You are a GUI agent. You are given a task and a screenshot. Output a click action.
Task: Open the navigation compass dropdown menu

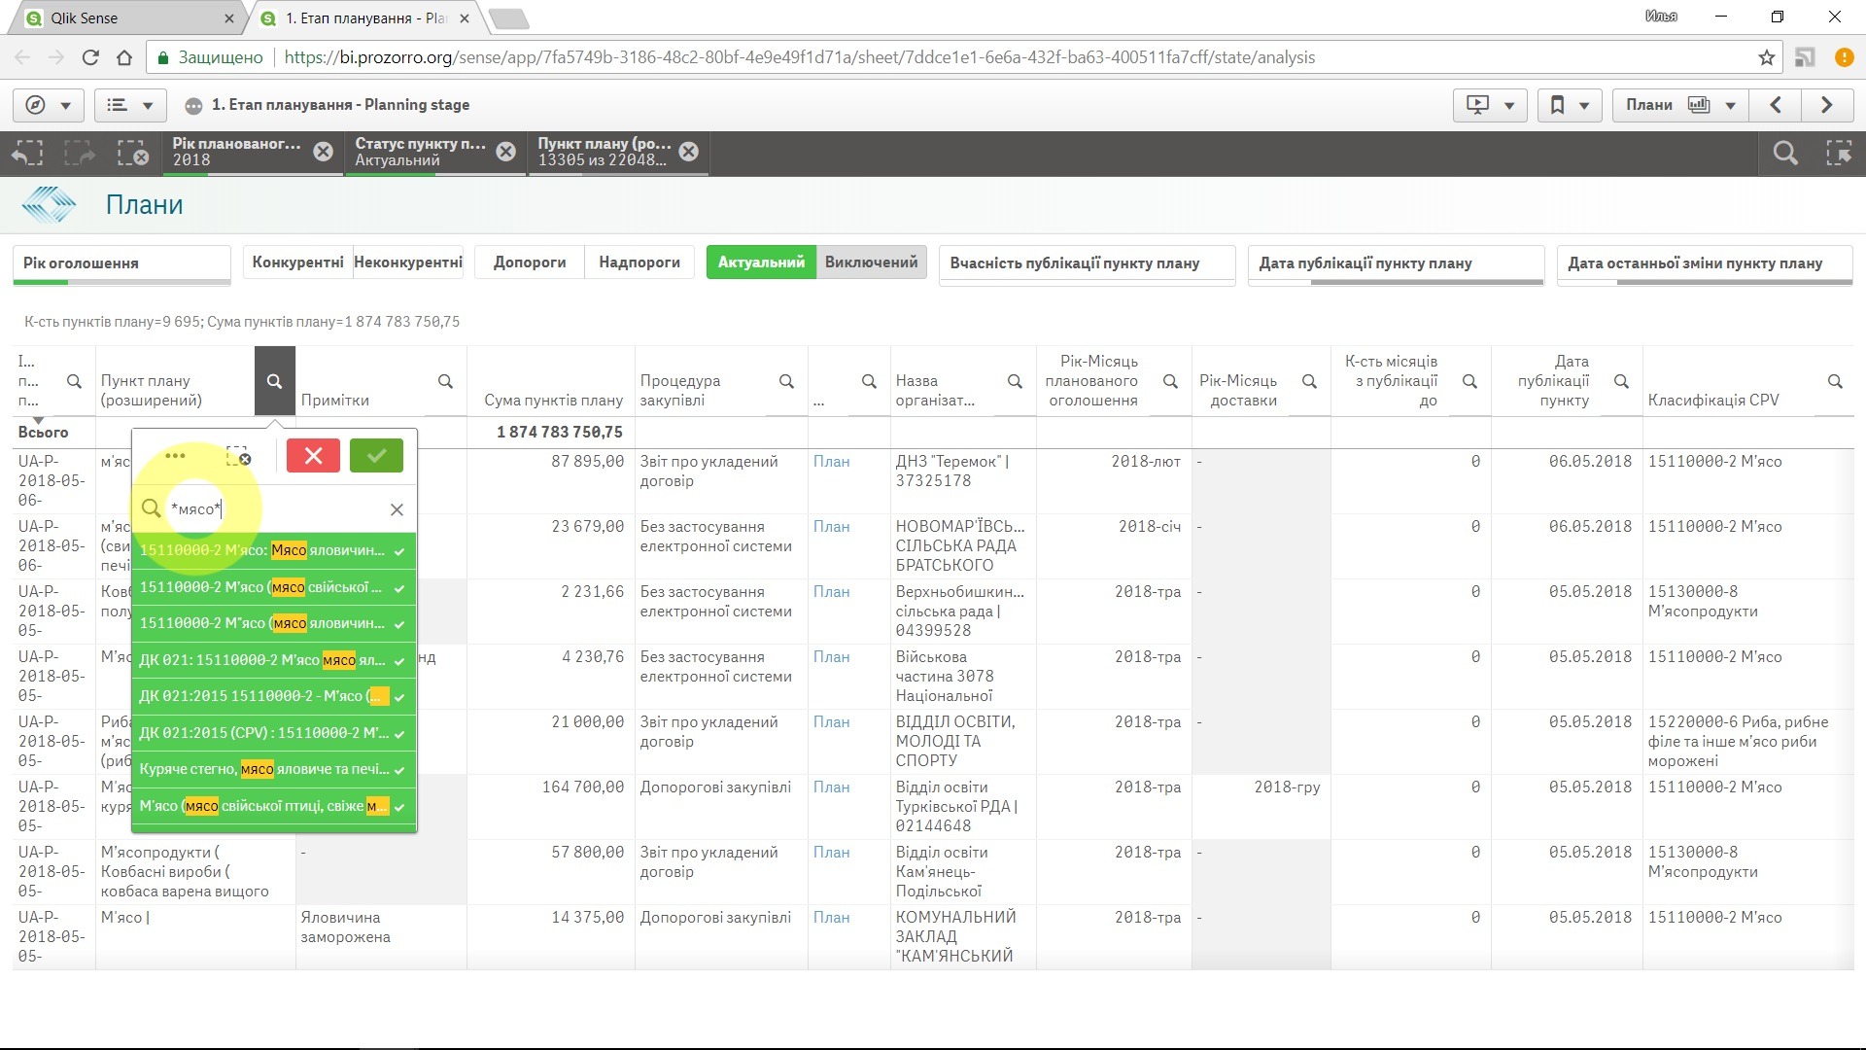(48, 105)
